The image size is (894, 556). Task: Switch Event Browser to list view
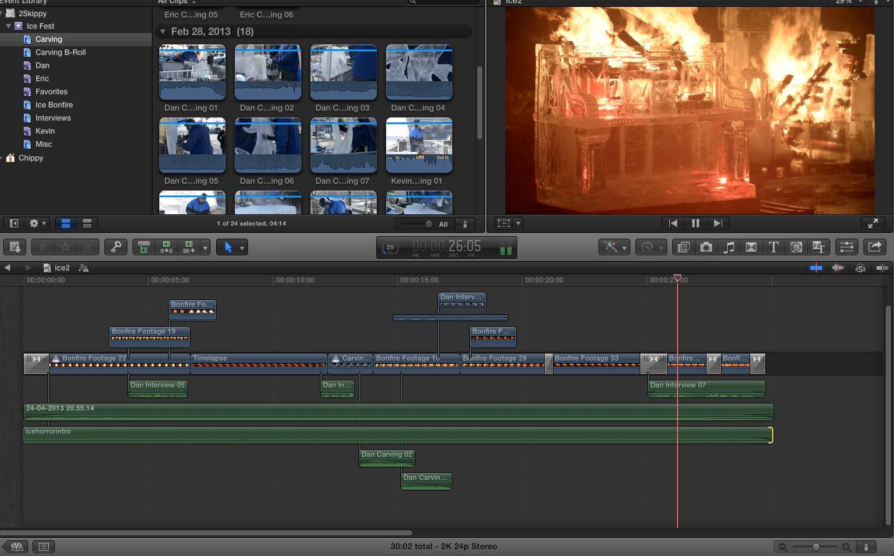87,223
